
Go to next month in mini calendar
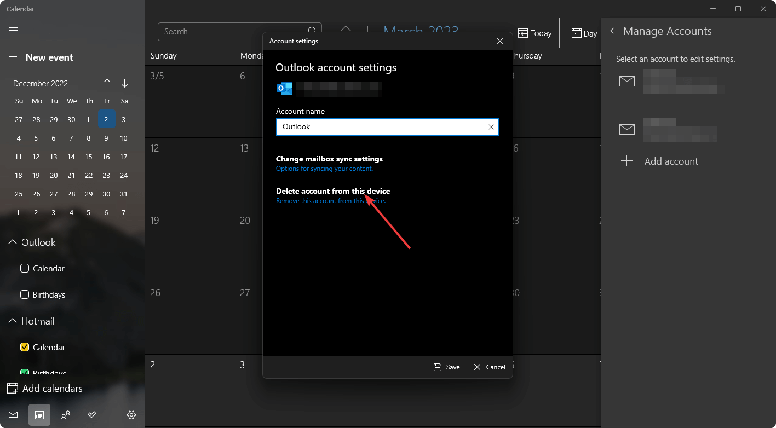point(124,83)
